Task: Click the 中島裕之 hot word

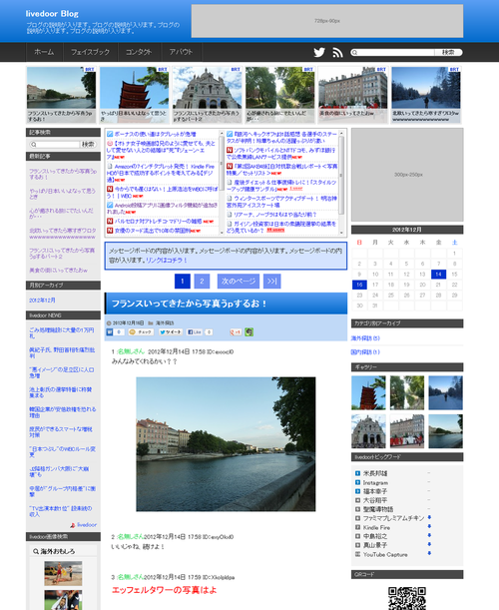Action: tap(375, 536)
